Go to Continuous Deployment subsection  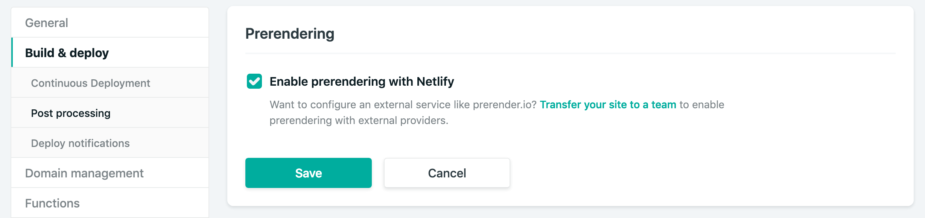click(x=90, y=83)
